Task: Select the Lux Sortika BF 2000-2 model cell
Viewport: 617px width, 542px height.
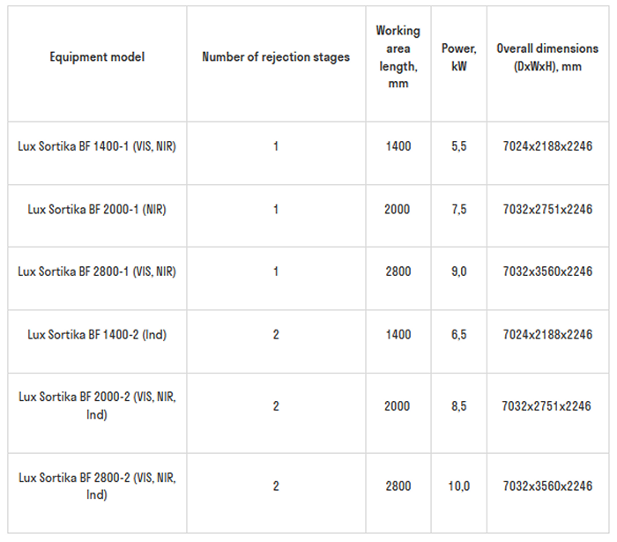Action: 97,405
